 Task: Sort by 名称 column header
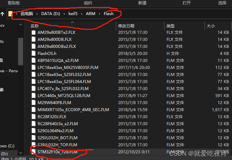35,26
